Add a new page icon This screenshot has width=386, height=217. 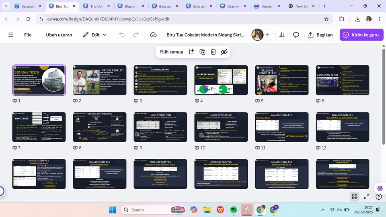click(191, 52)
